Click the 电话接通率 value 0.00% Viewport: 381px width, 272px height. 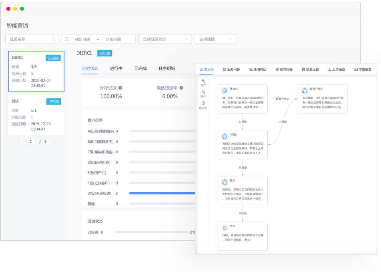tap(170, 96)
